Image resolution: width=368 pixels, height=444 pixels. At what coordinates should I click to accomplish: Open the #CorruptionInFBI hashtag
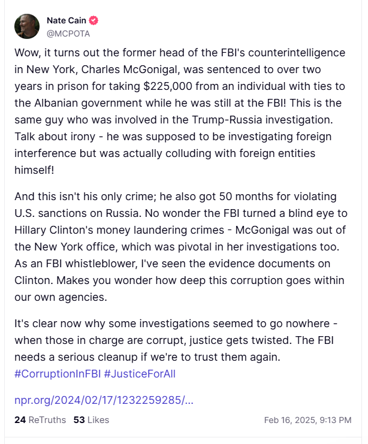57,374
